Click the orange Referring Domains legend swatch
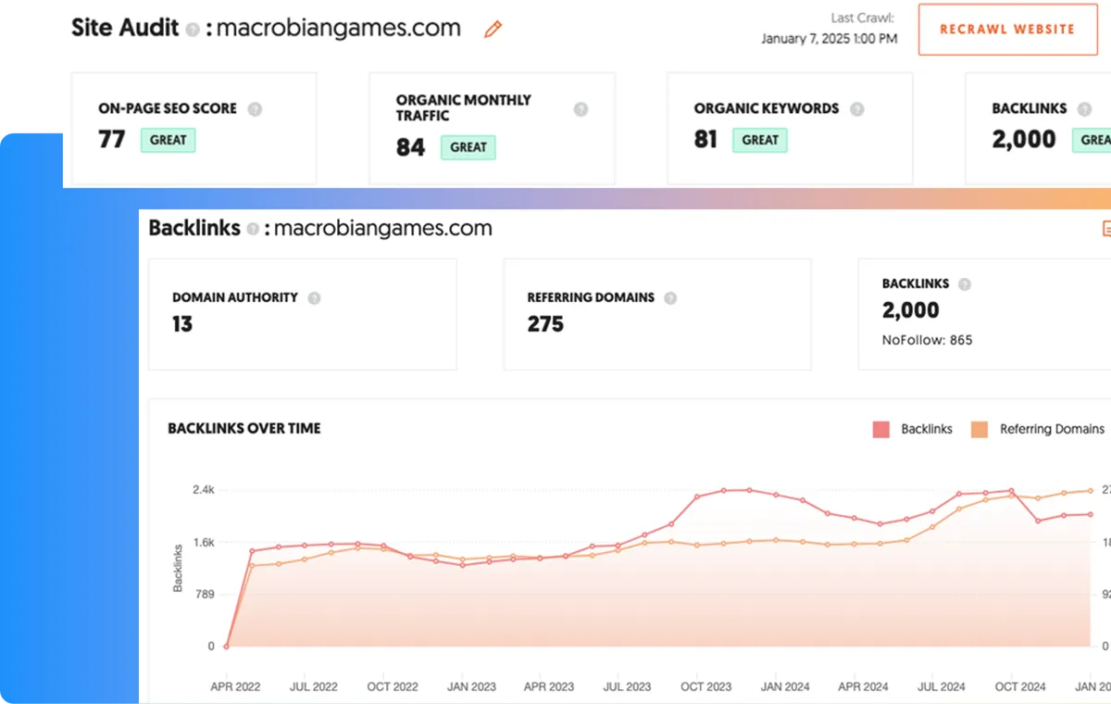The height and width of the screenshot is (704, 1111). [x=980, y=430]
